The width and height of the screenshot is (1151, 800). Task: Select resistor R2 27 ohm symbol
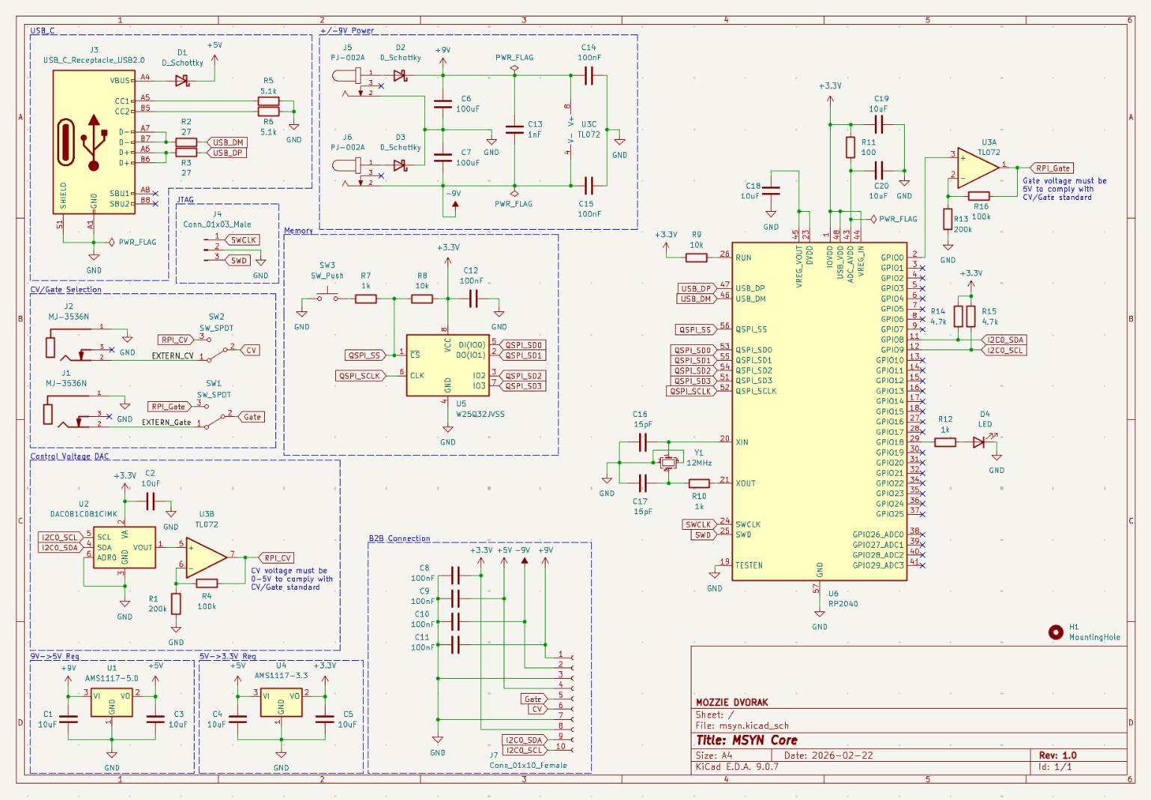coord(186,141)
